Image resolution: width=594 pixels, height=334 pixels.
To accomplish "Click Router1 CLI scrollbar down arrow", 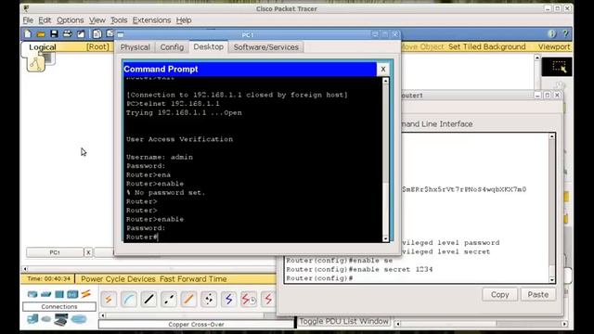I will tap(552, 280).
